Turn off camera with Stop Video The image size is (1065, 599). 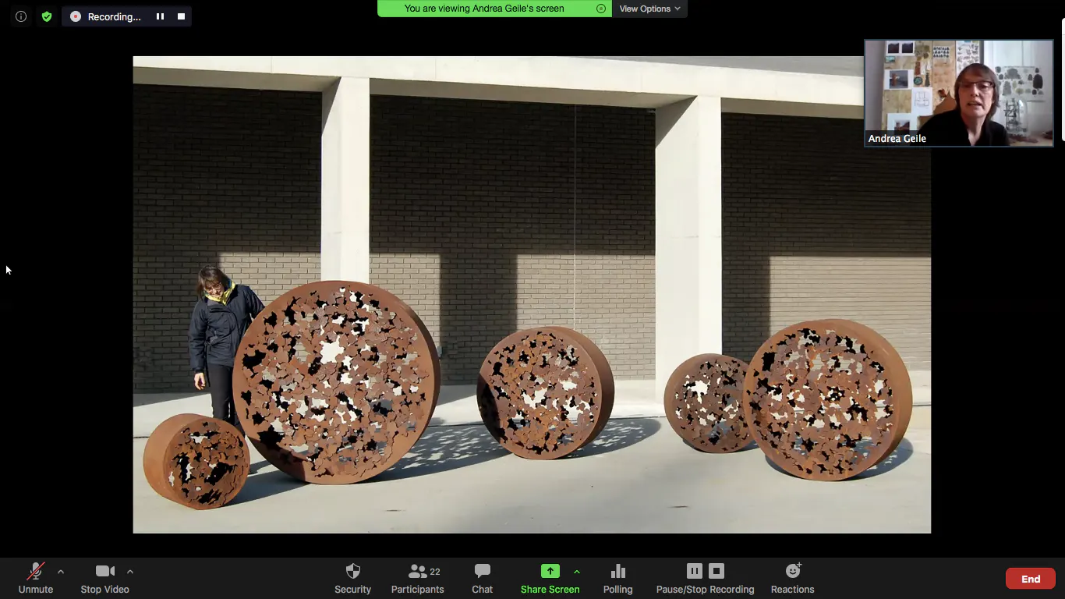[x=104, y=578]
